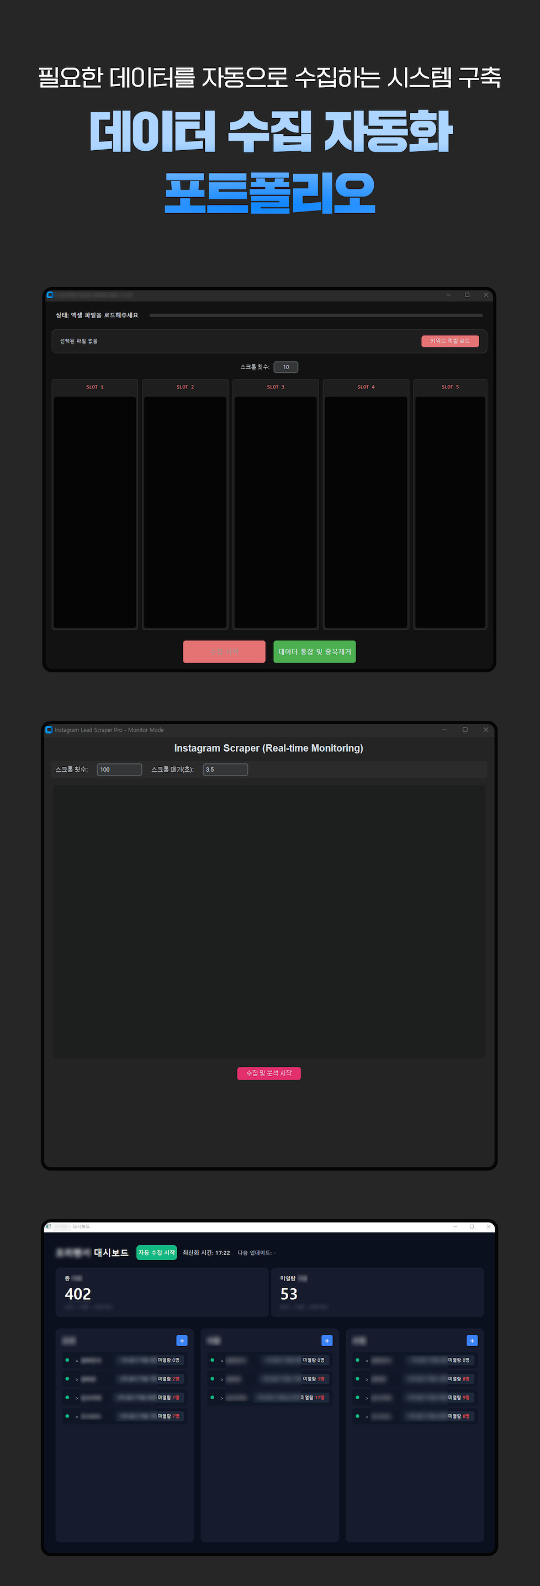Start auto collection with 자동 수집 시작
The image size is (540, 1586).
(x=156, y=1252)
